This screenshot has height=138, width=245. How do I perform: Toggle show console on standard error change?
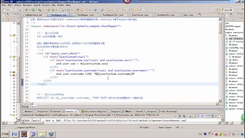pos(203,116)
